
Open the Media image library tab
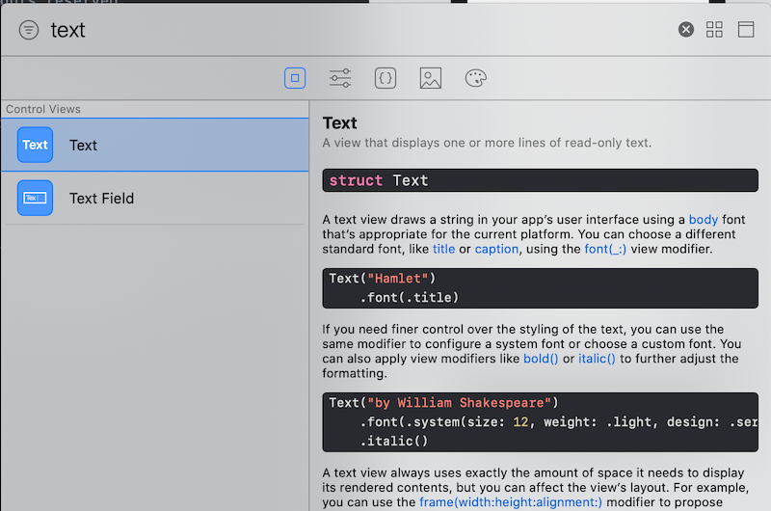point(430,78)
